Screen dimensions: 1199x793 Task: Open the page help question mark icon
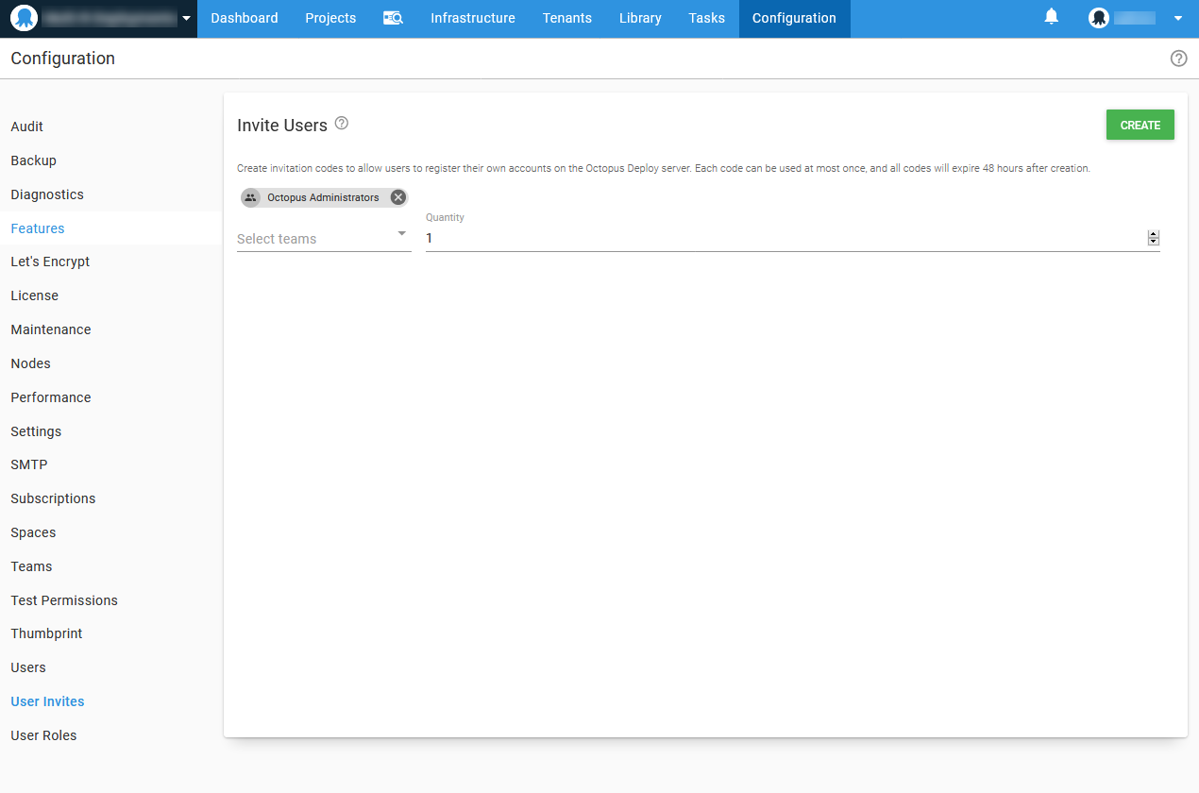1178,59
